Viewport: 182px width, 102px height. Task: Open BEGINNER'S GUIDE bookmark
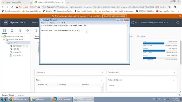click(145, 11)
